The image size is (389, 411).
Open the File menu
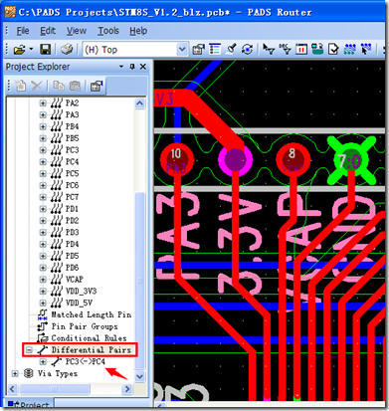point(23,31)
